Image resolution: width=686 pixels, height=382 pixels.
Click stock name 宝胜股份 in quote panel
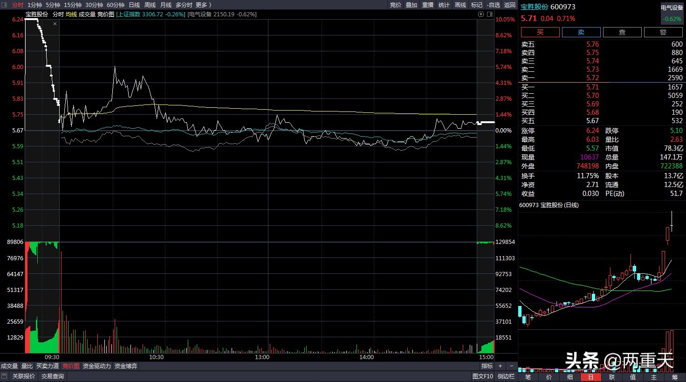(535, 7)
